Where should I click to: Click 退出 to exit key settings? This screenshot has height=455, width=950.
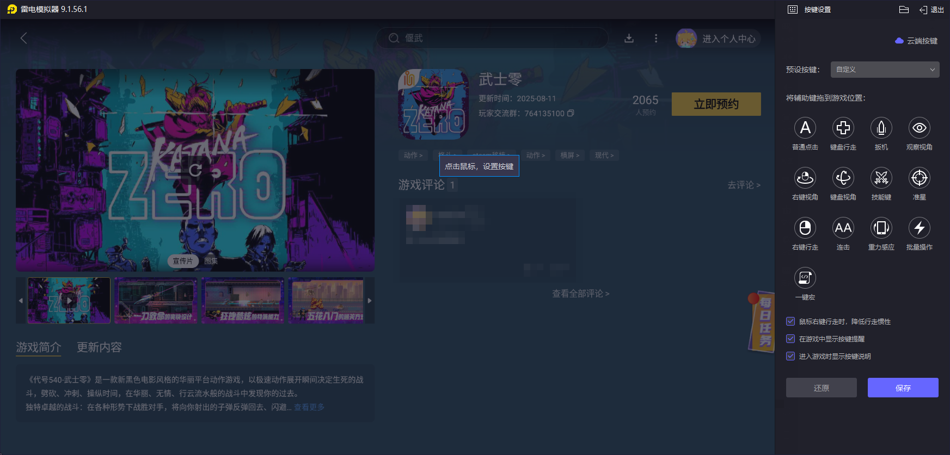pyautogui.click(x=931, y=9)
